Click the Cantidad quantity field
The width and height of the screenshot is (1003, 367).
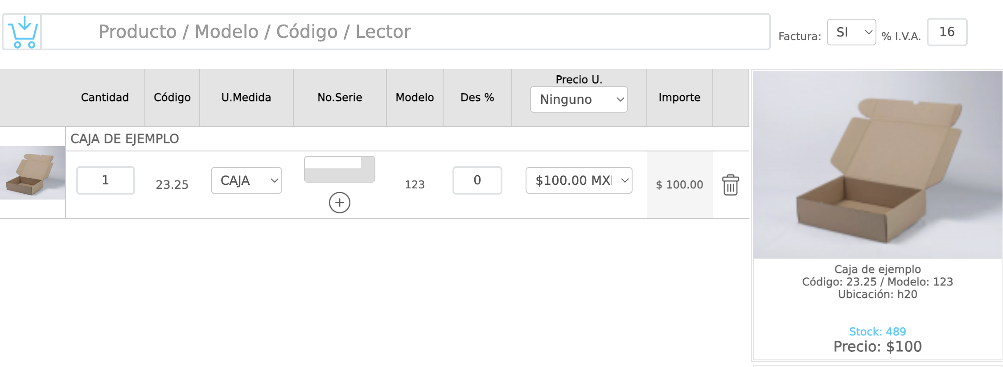coord(105,180)
